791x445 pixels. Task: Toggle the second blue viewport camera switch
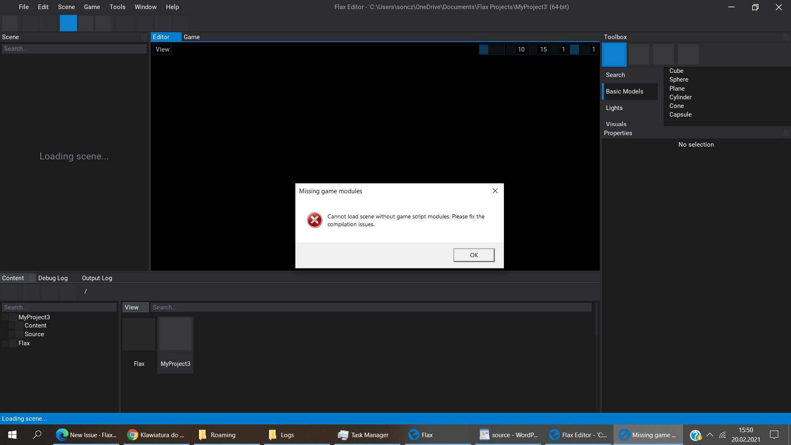pos(575,49)
